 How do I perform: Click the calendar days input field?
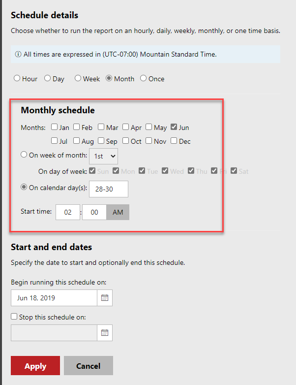[109, 189]
